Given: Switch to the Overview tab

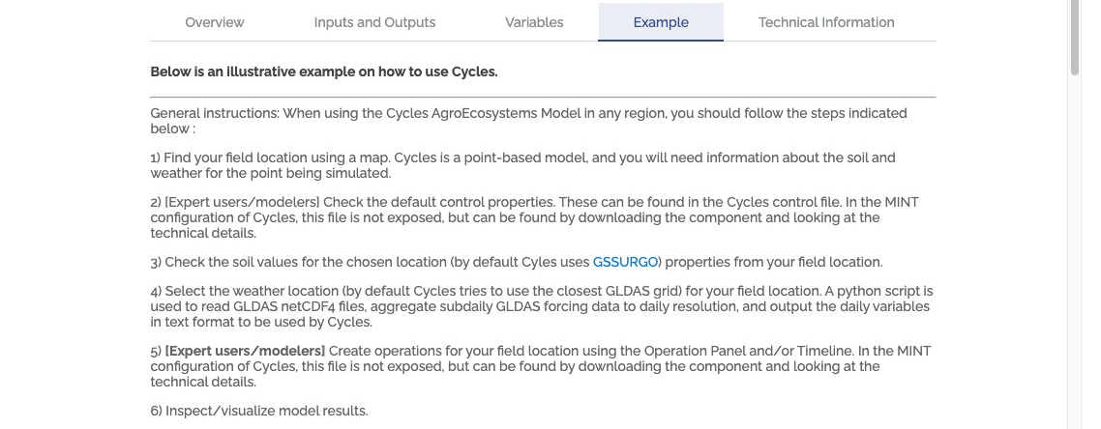Looking at the screenshot, I should (214, 22).
